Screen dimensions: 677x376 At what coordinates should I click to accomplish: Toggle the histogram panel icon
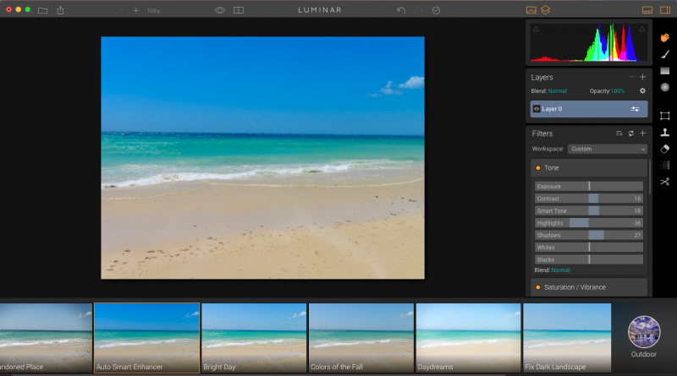click(x=531, y=10)
